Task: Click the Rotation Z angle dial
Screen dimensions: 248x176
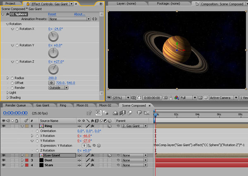Action: click(53, 69)
